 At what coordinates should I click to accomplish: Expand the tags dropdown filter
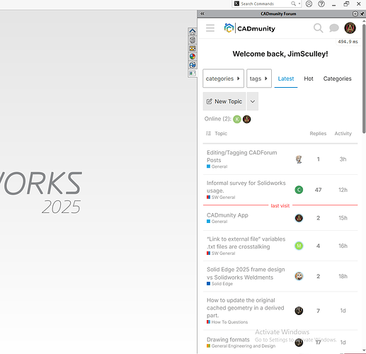[x=259, y=79]
